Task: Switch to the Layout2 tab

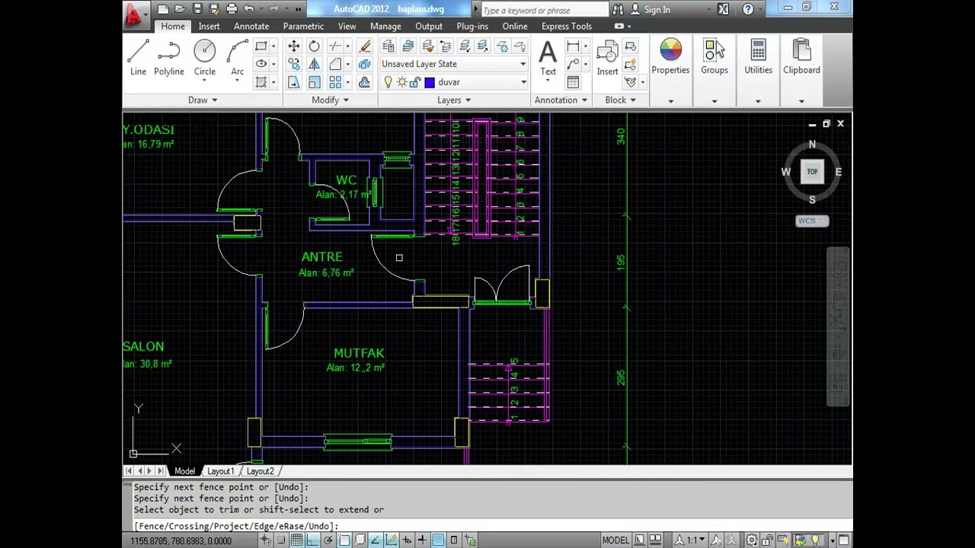Action: 260,471
